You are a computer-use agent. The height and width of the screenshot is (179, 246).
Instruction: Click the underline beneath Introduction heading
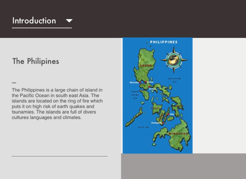42,28
